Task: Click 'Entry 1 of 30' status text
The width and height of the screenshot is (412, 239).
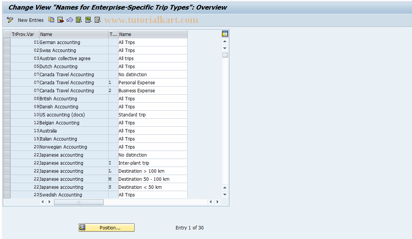Action: [x=190, y=228]
